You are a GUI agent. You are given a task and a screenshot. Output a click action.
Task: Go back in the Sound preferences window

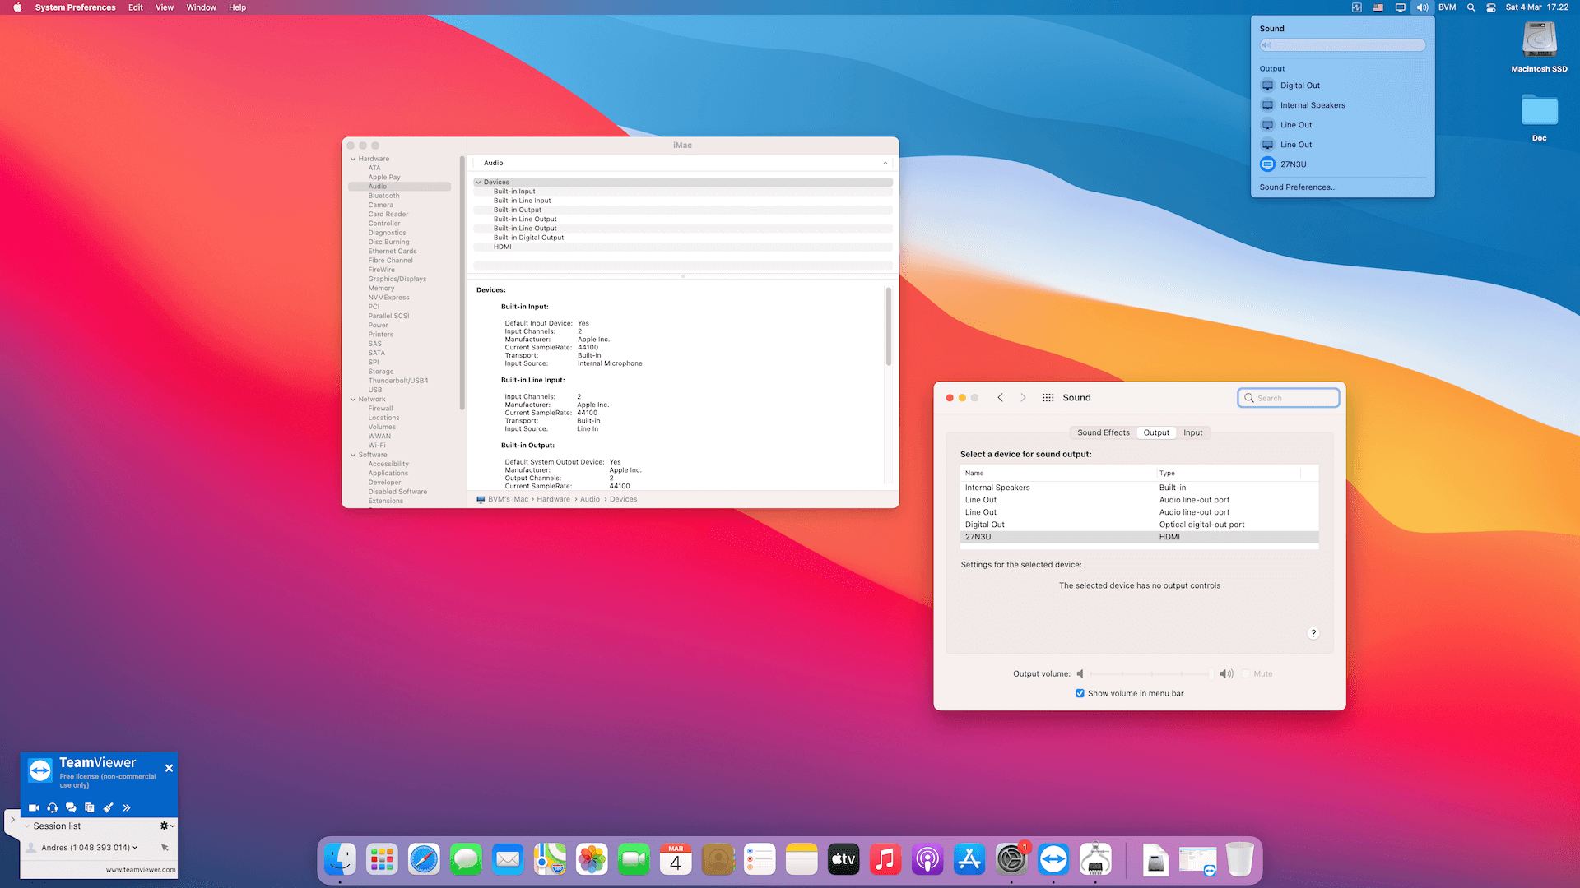tap(1000, 398)
